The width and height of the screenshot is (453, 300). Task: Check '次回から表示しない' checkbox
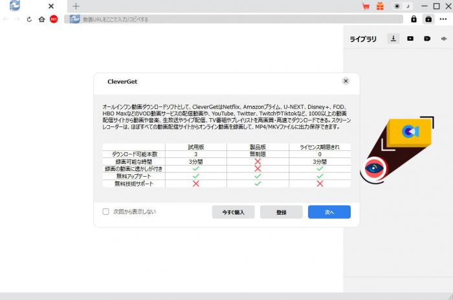pyautogui.click(x=105, y=212)
